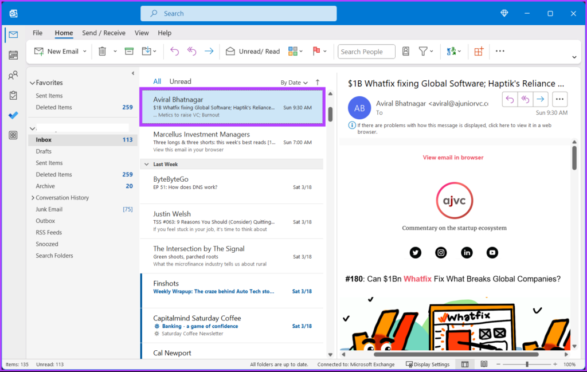Switch to Reading view in status bar
The image size is (587, 372).
[484, 364]
